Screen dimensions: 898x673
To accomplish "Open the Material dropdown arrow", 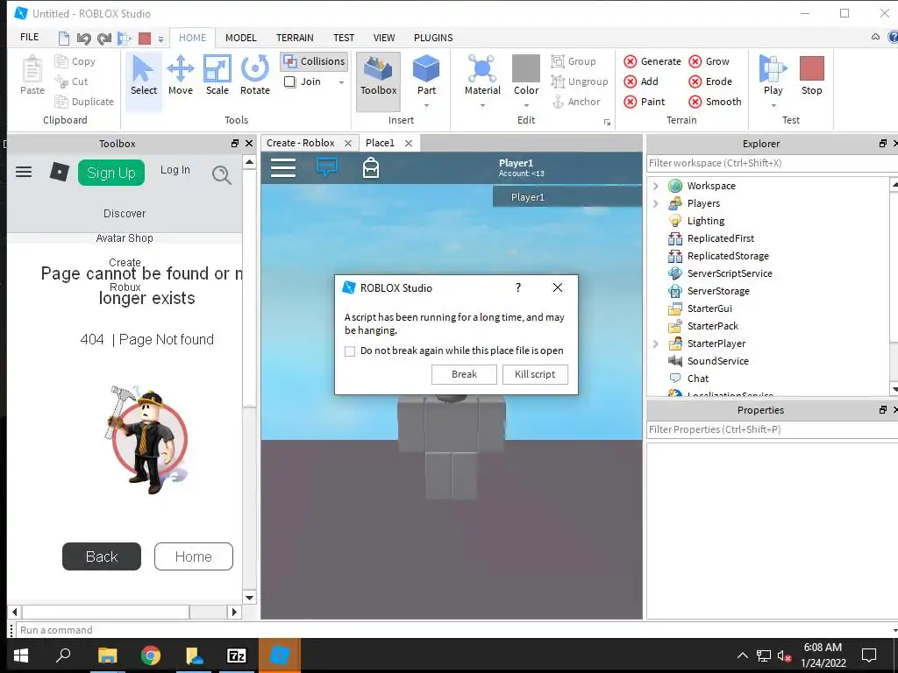I will [482, 105].
